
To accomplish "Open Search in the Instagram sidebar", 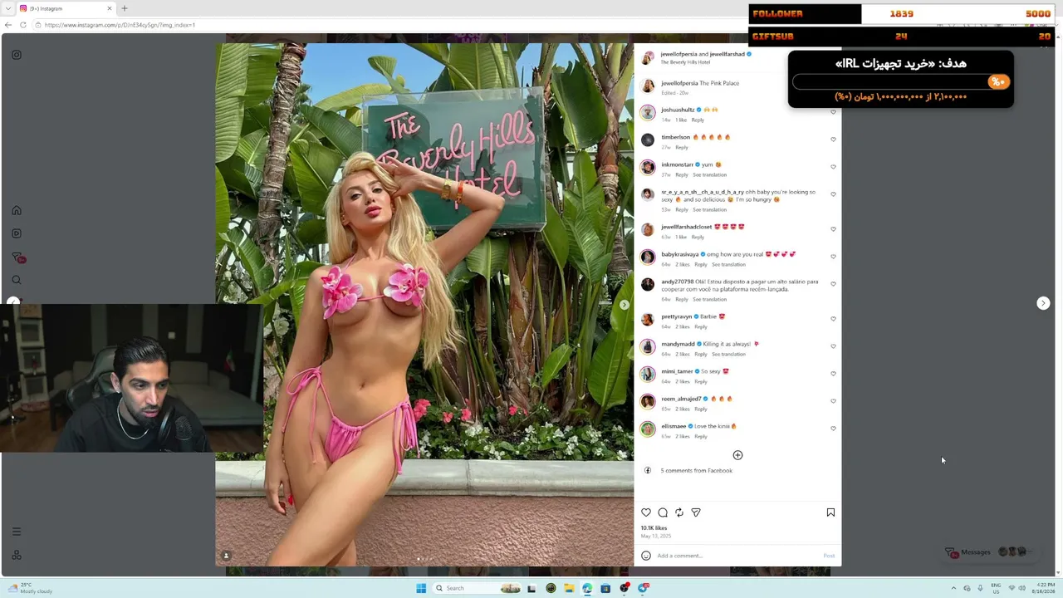I will (17, 280).
